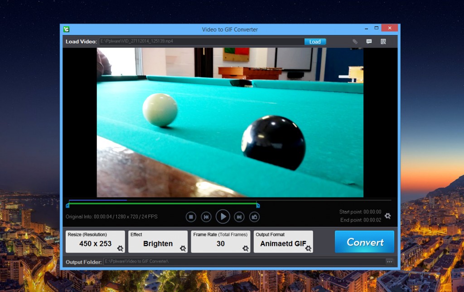Click the Convert button
This screenshot has height=292, width=464.
point(365,242)
